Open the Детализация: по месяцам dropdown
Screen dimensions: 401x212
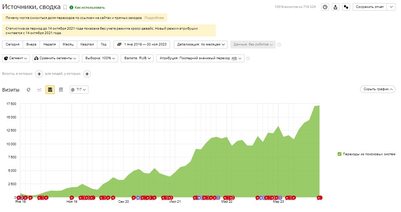[x=201, y=44]
